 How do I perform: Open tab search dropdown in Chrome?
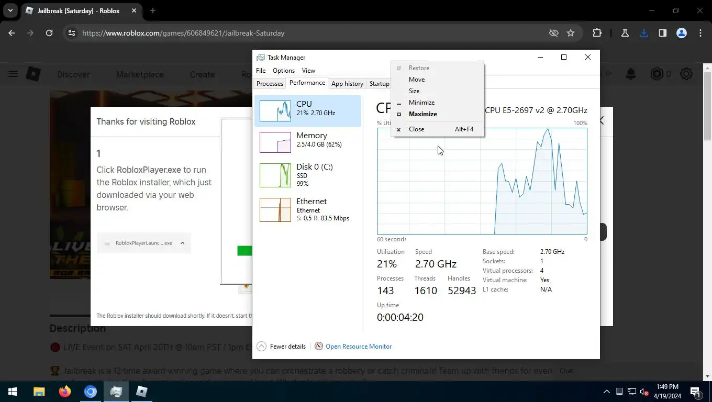(10, 10)
